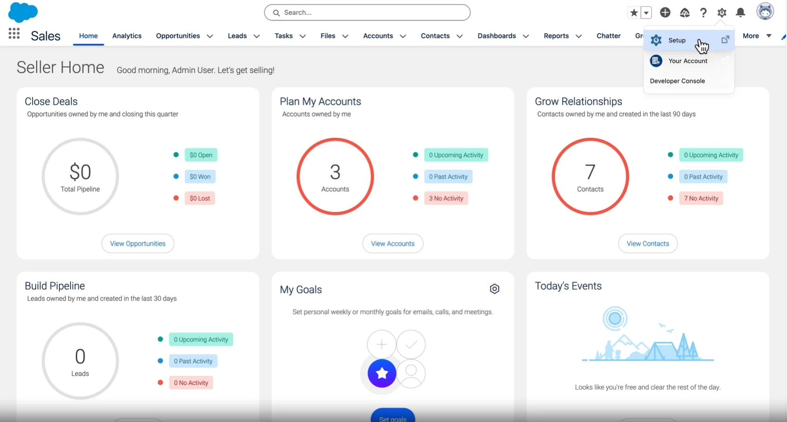Click 0 Past Activity in Plan My Accounts

(448, 177)
